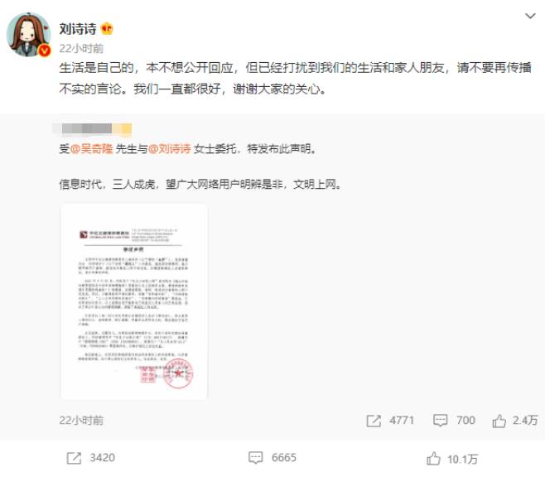This screenshot has height=477, width=550.
Task: Click the orange verified V badge on avatar
Action: pyautogui.click(x=44, y=51)
